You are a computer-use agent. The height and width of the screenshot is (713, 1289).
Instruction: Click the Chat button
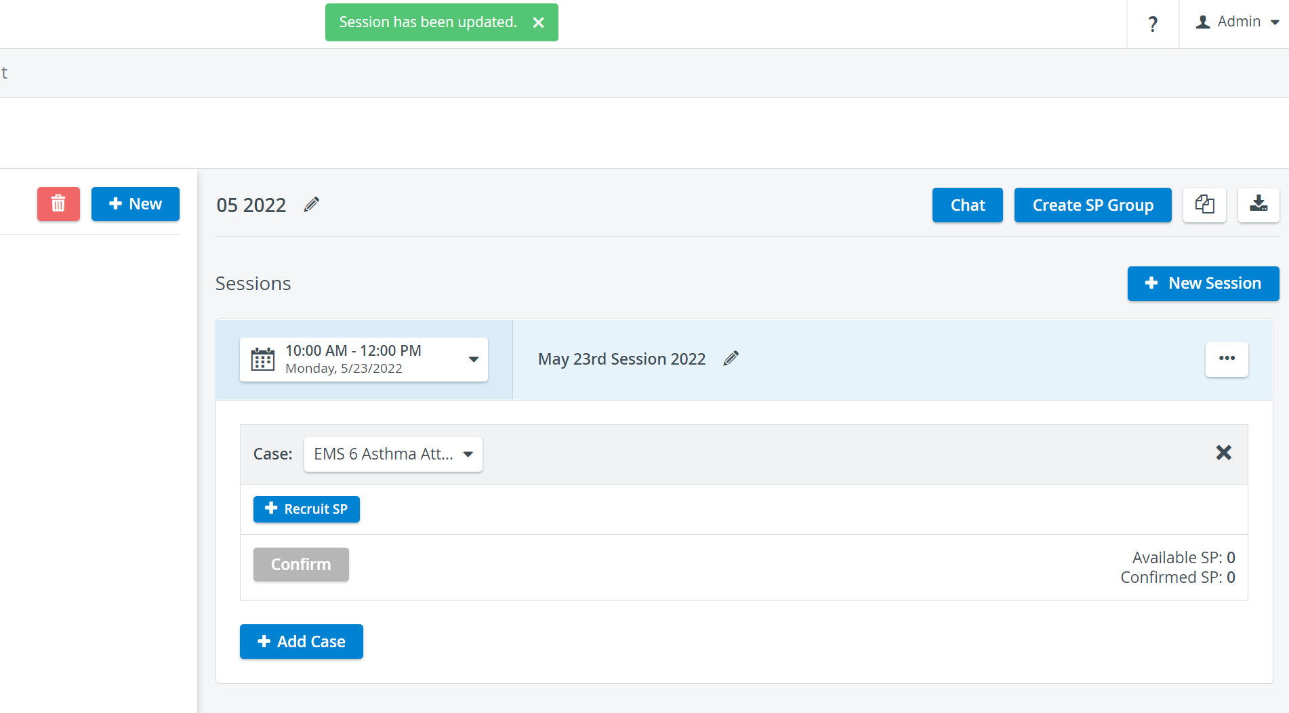coord(967,205)
